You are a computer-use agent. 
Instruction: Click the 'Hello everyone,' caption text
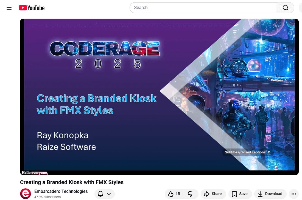point(35,173)
